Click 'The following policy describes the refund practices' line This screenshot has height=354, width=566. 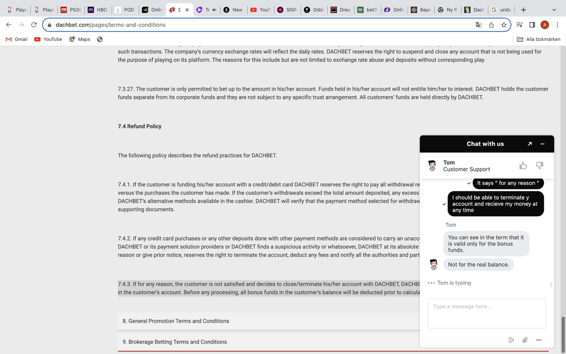click(x=197, y=155)
